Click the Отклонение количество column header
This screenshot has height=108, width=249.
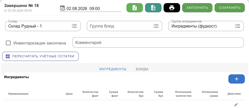(183, 94)
